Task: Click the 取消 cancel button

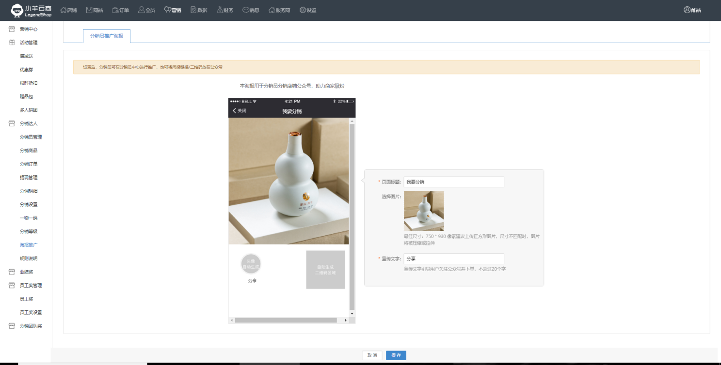Action: 372,355
